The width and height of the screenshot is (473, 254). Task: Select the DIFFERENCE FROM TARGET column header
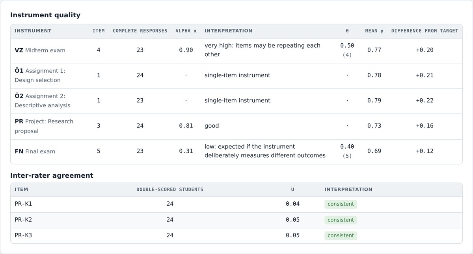(425, 31)
